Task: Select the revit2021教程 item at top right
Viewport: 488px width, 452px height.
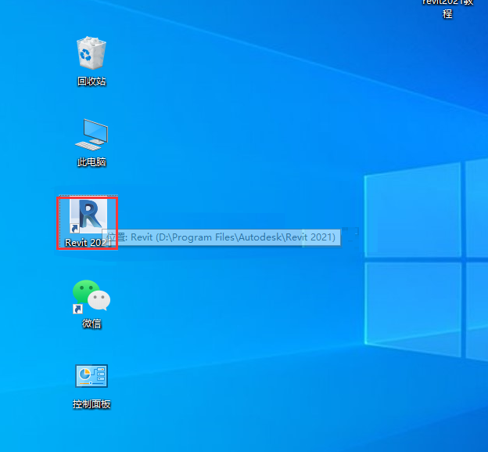Action: click(447, 8)
